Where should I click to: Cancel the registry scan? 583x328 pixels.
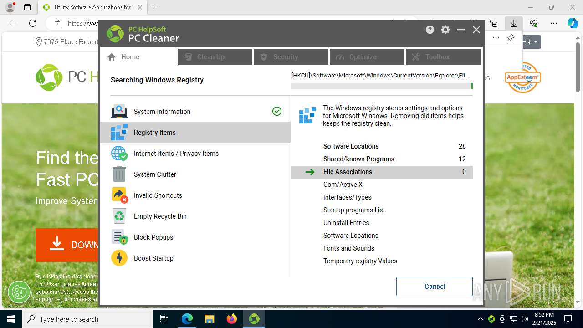(435, 287)
